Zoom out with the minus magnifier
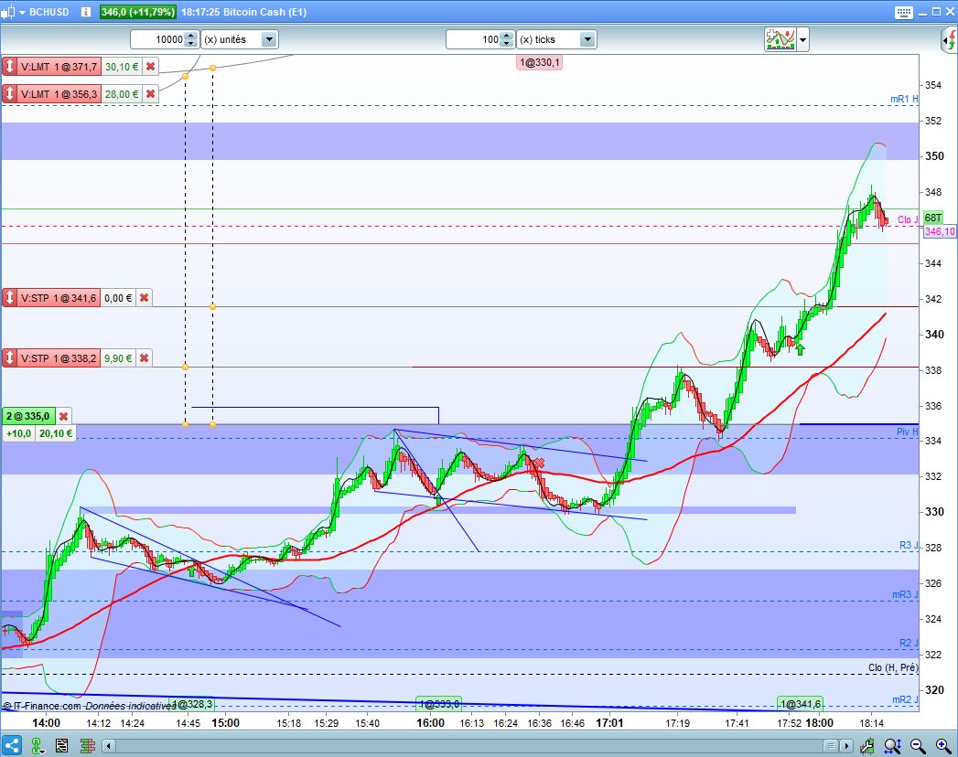The image size is (958, 757). tap(918, 745)
